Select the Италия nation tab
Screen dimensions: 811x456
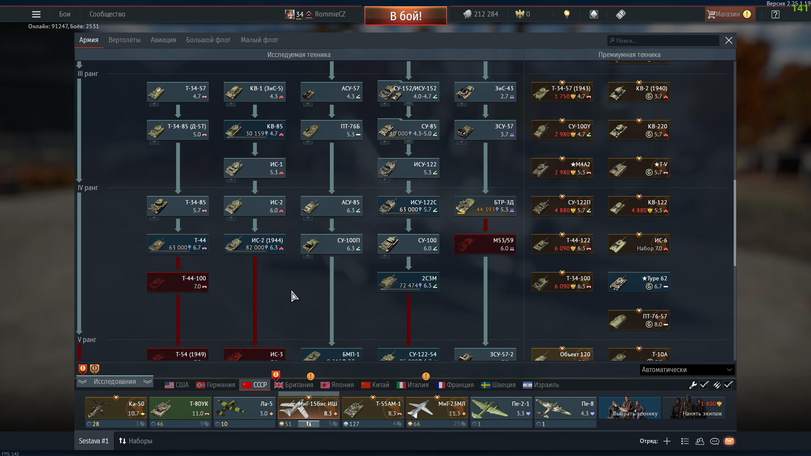coord(413,385)
